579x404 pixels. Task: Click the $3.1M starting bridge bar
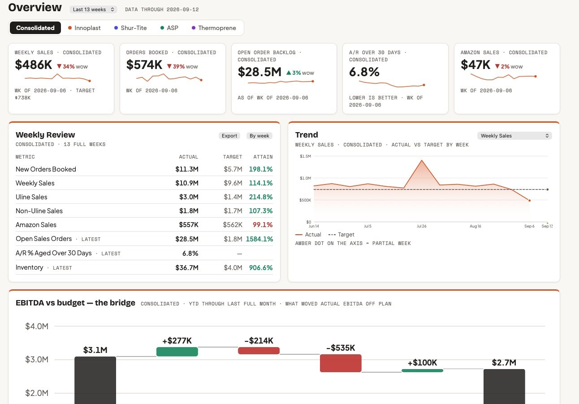point(95,380)
